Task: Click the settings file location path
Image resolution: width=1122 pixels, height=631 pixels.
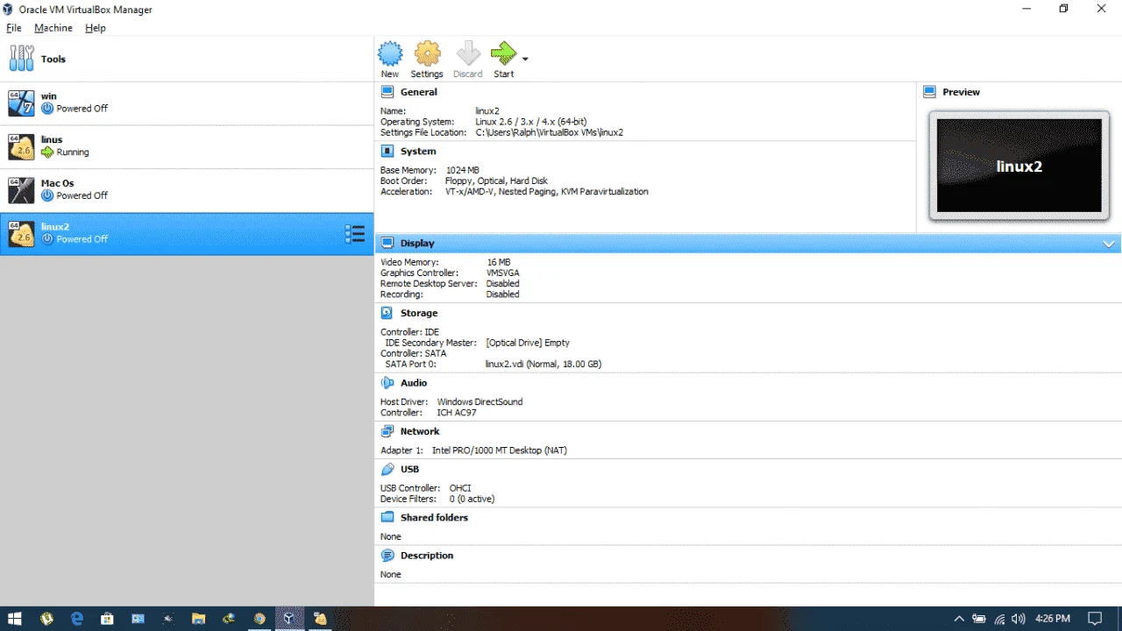Action: pyautogui.click(x=550, y=132)
